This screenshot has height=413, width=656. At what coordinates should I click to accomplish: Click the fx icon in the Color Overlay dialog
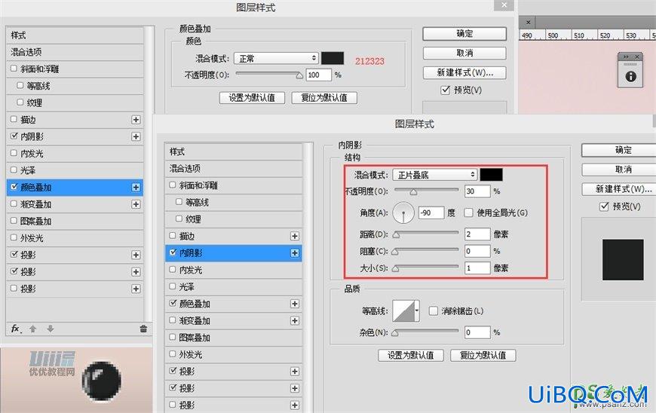pos(16,329)
